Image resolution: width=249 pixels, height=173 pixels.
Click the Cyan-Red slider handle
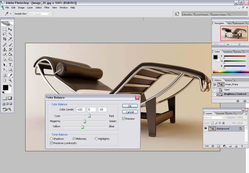[89, 116]
